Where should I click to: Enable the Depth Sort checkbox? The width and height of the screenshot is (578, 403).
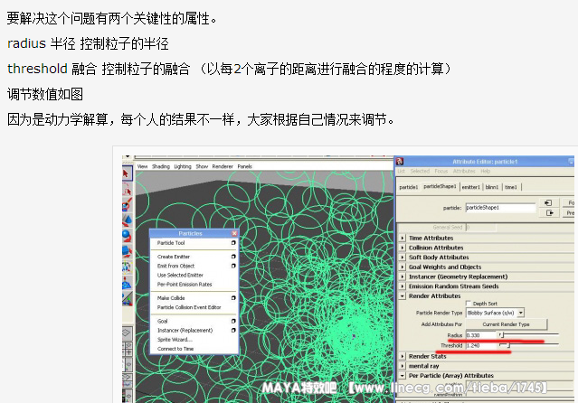tap(469, 304)
